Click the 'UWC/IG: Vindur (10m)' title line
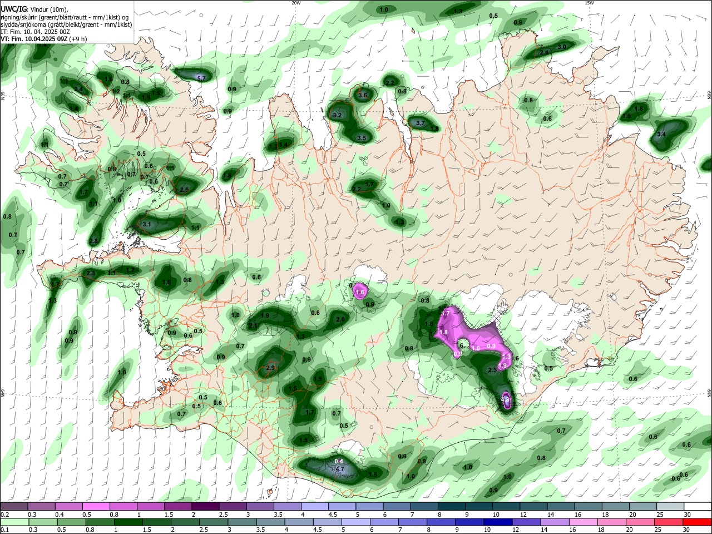The width and height of the screenshot is (712, 534). pyautogui.click(x=34, y=9)
